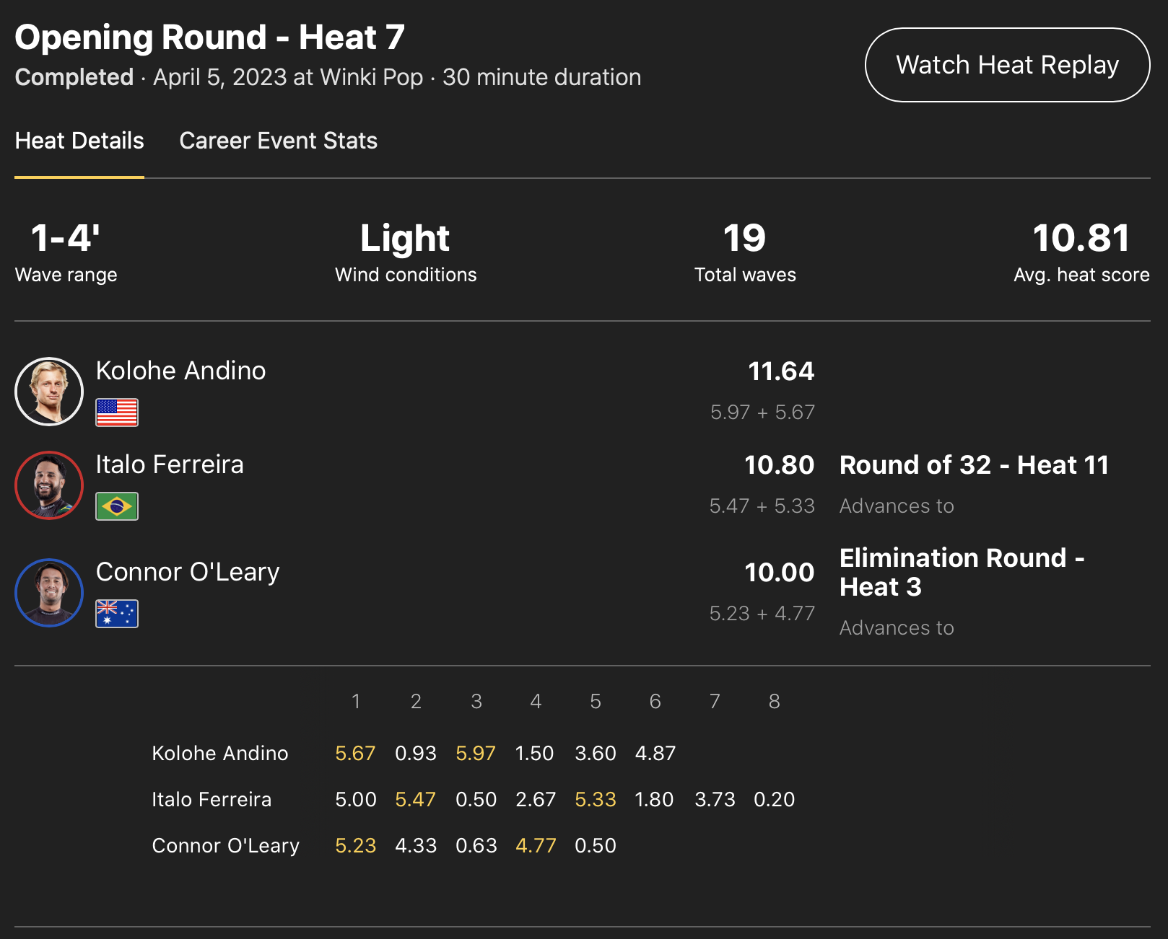Open Elimination Round - Heat 3 link

tap(961, 573)
